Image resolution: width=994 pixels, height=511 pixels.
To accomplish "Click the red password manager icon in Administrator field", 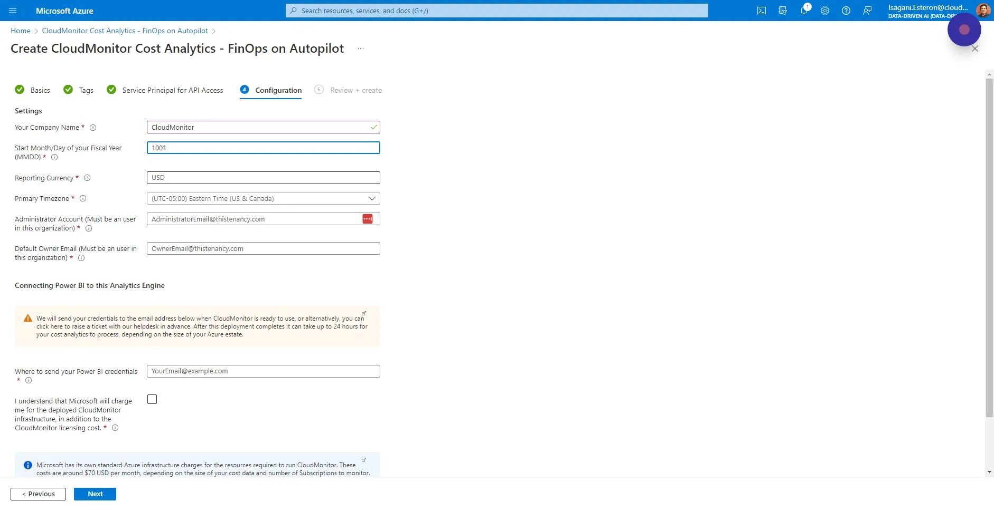I will click(x=368, y=219).
